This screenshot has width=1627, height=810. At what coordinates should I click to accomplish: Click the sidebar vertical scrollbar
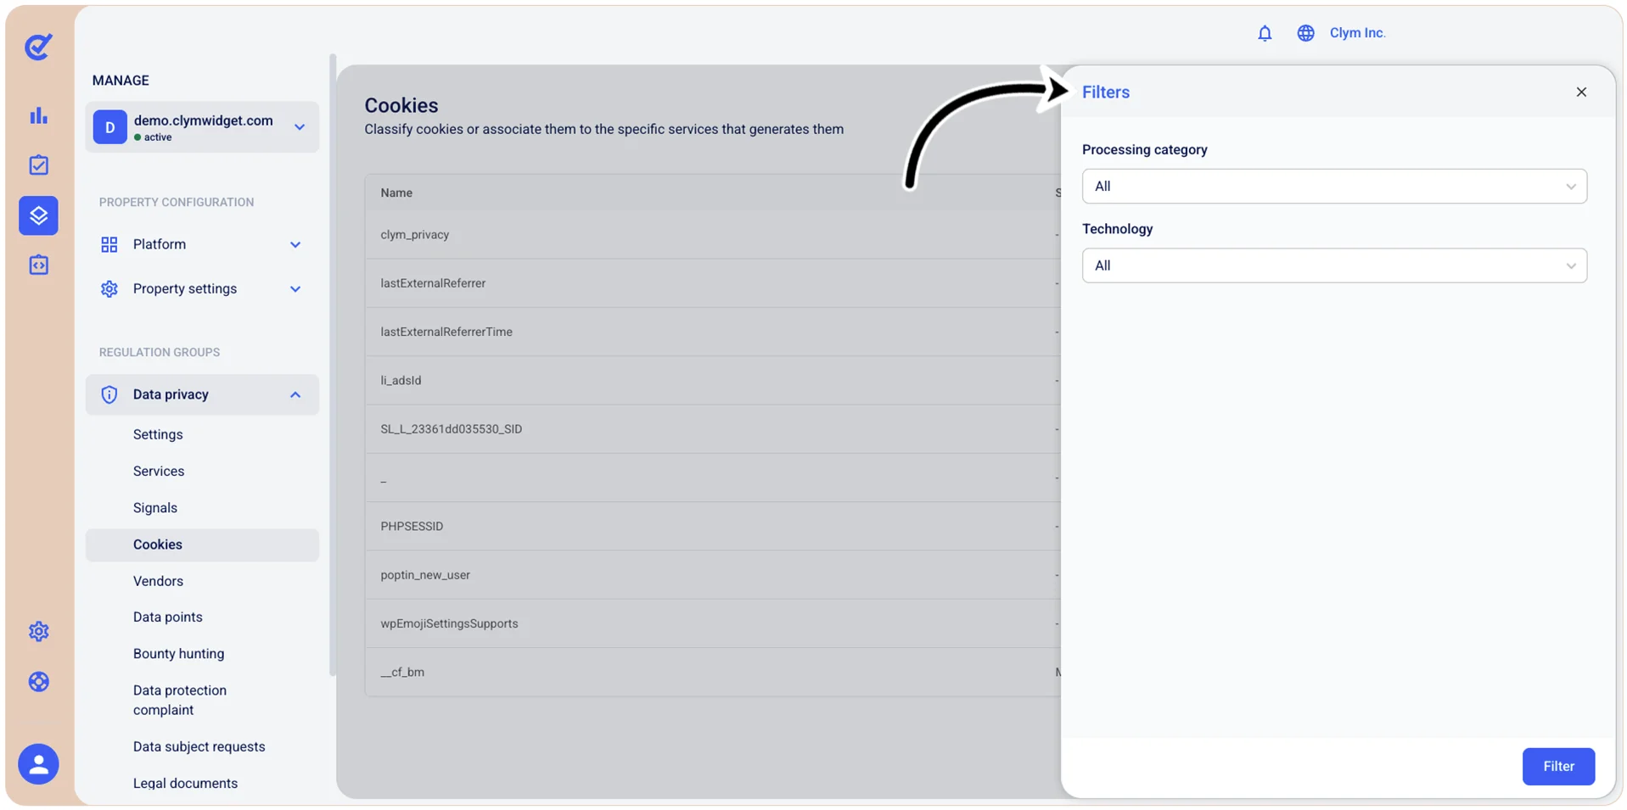pyautogui.click(x=333, y=365)
